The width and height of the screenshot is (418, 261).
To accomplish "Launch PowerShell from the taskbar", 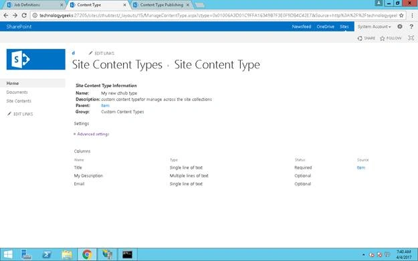I will click(x=47, y=254).
